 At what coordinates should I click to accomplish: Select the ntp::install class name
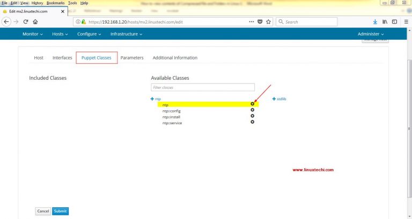point(171,117)
